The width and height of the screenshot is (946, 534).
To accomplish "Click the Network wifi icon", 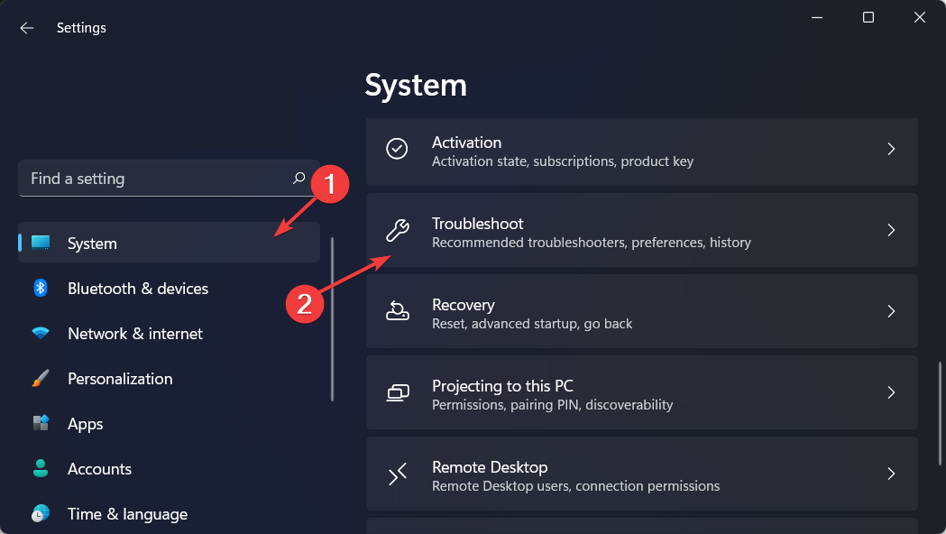I will coord(41,334).
